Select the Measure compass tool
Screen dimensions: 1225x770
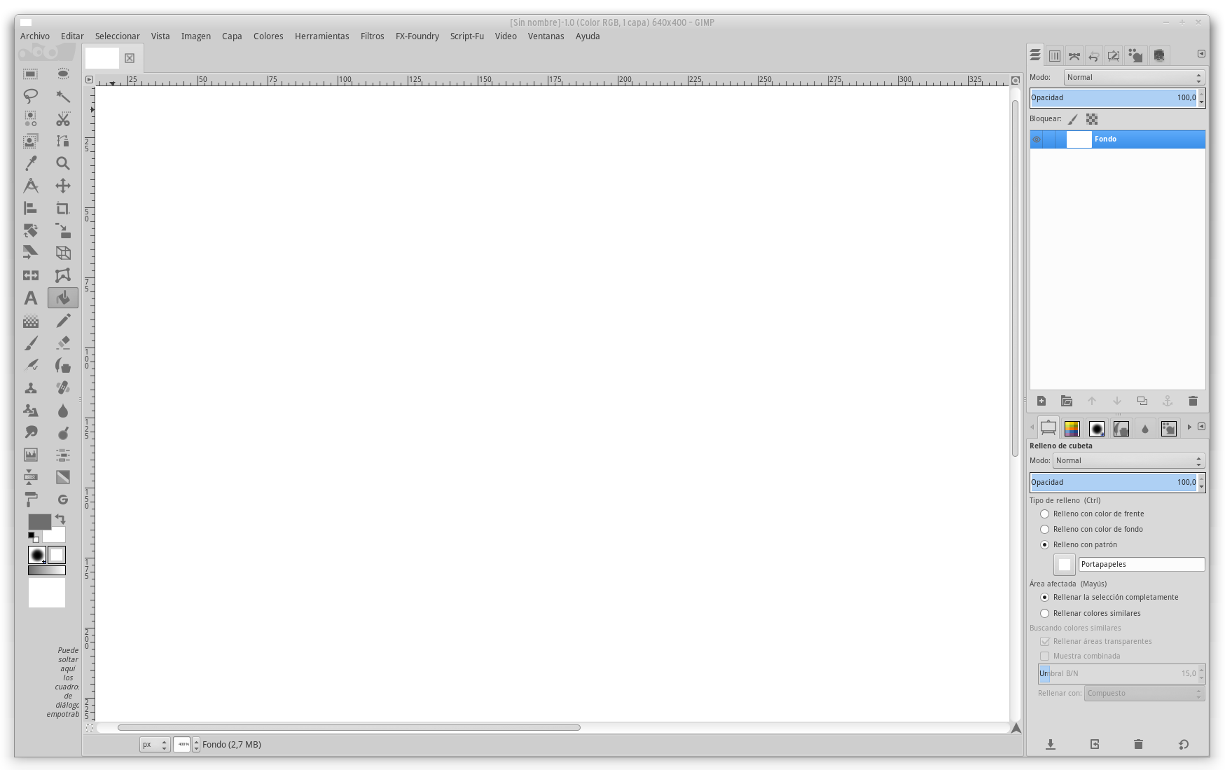[31, 186]
